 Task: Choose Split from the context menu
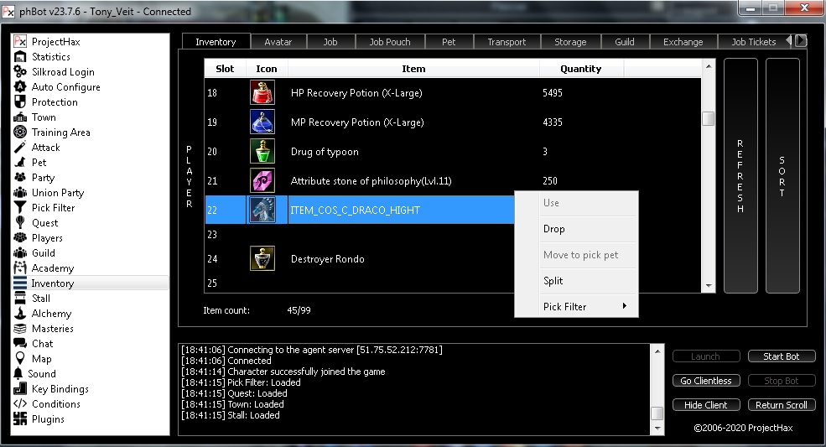tap(553, 281)
